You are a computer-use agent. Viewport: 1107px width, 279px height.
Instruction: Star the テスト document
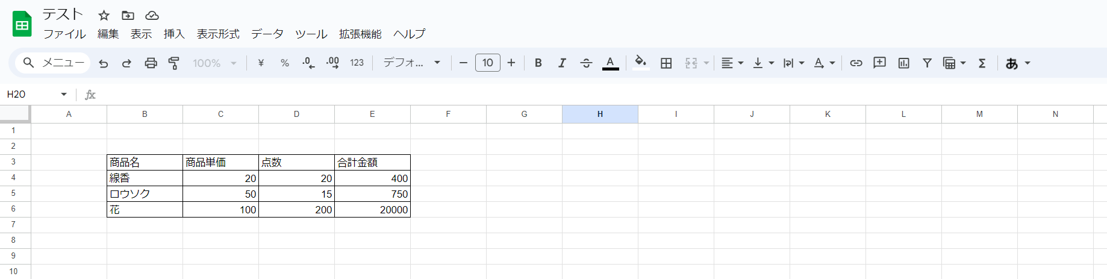click(104, 16)
